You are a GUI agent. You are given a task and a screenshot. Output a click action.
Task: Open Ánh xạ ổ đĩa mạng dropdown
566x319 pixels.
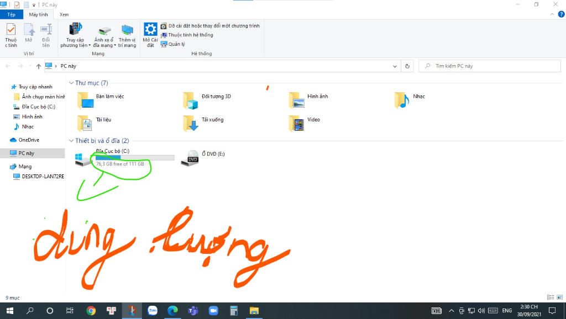pos(104,36)
